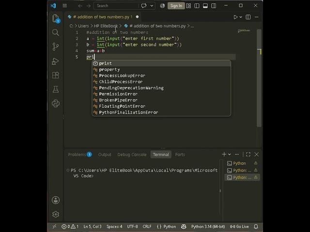Viewport: 310px width, 232px height.
Task: Open the Python extension view
Action: 56,103
